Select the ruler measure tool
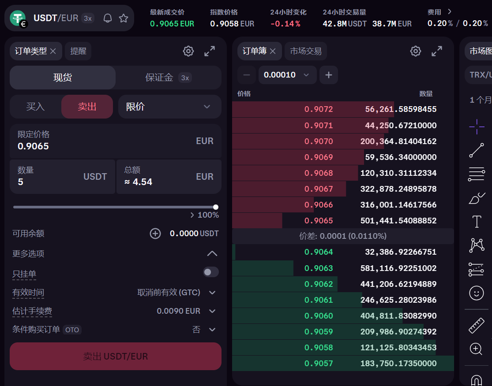This screenshot has height=386, width=492. (476, 326)
